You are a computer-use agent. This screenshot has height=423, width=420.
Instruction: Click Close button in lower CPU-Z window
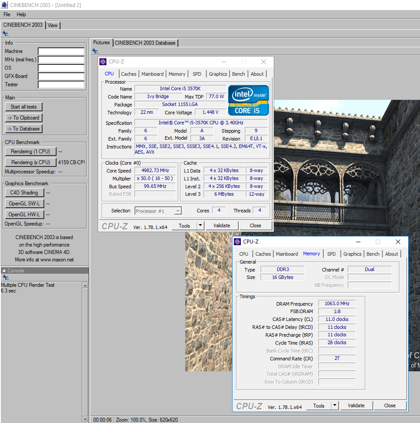(390, 406)
